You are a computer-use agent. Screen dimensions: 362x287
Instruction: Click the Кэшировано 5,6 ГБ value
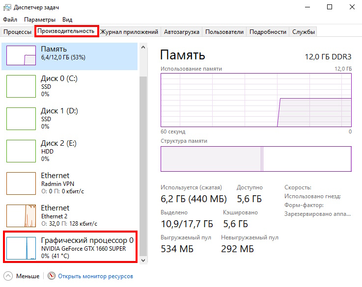tap(235, 224)
